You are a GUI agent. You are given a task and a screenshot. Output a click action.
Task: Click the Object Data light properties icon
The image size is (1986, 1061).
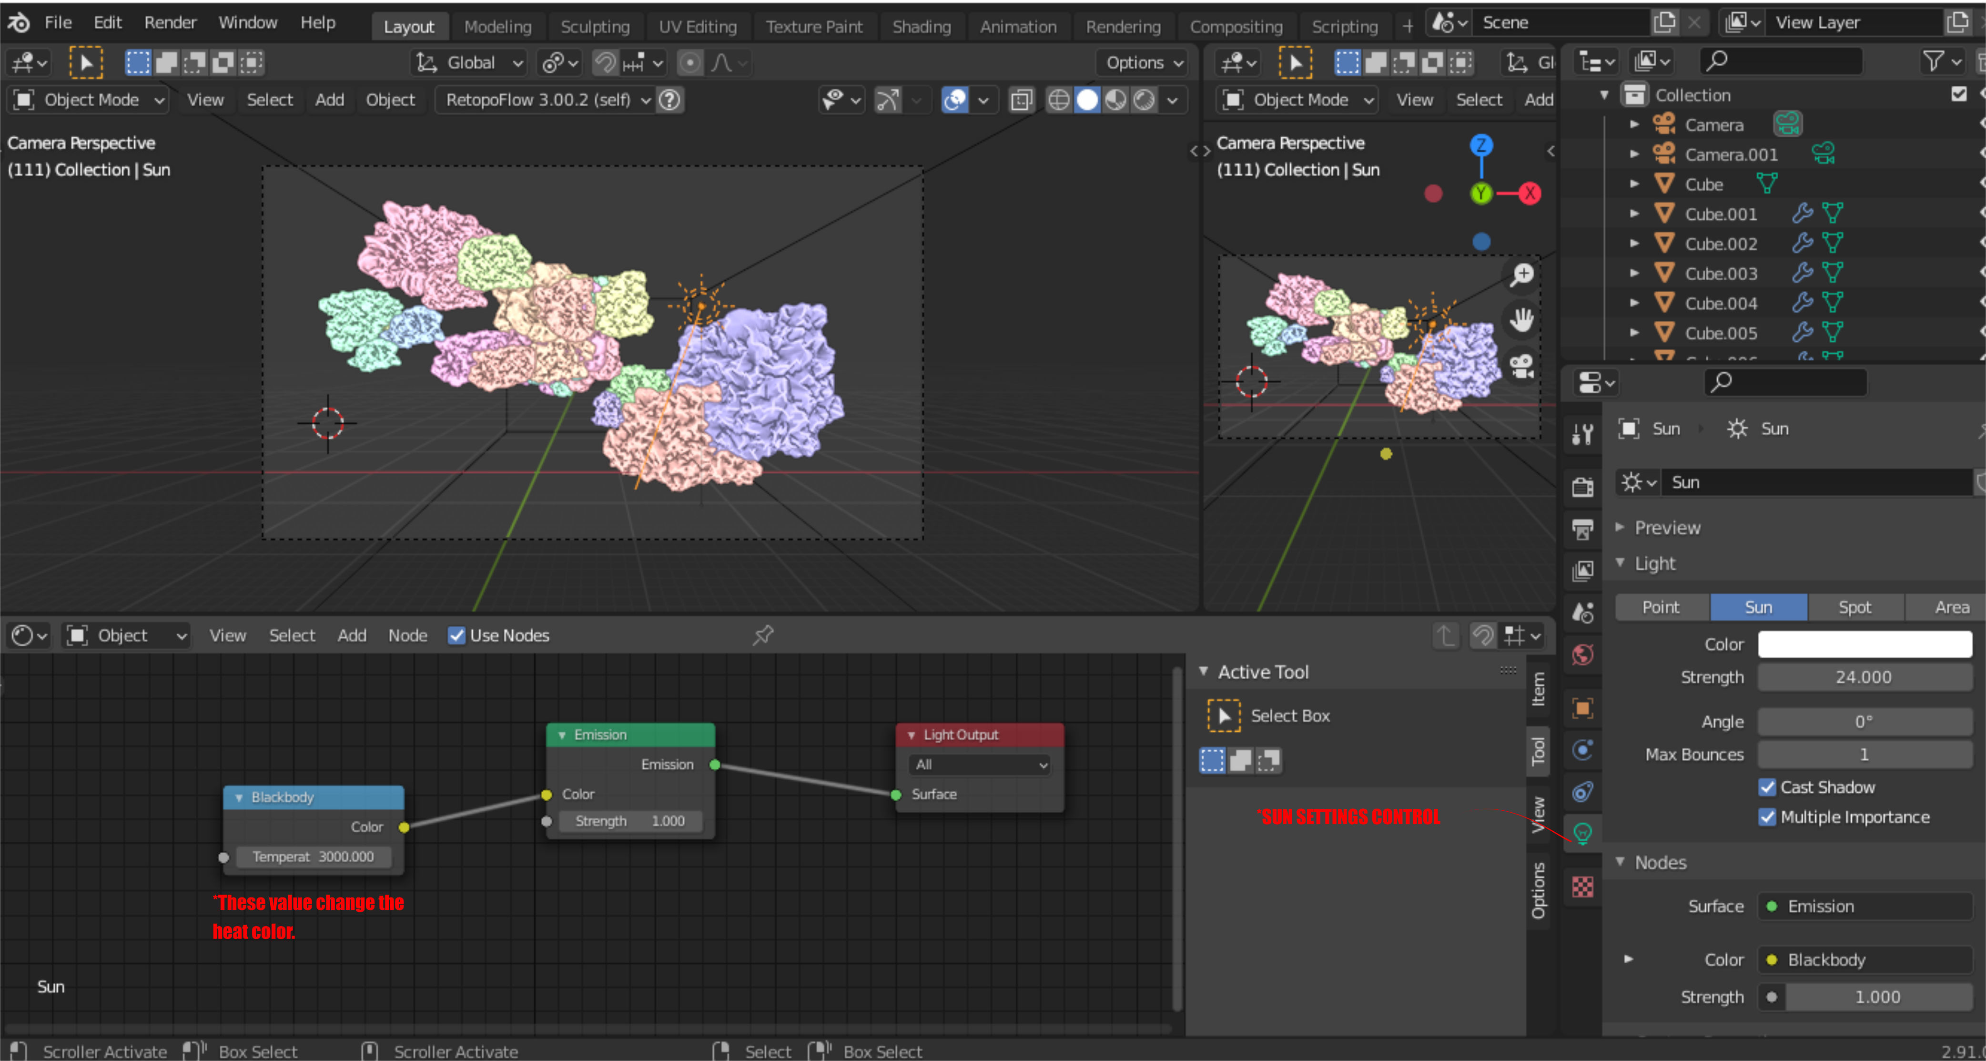[x=1582, y=834]
